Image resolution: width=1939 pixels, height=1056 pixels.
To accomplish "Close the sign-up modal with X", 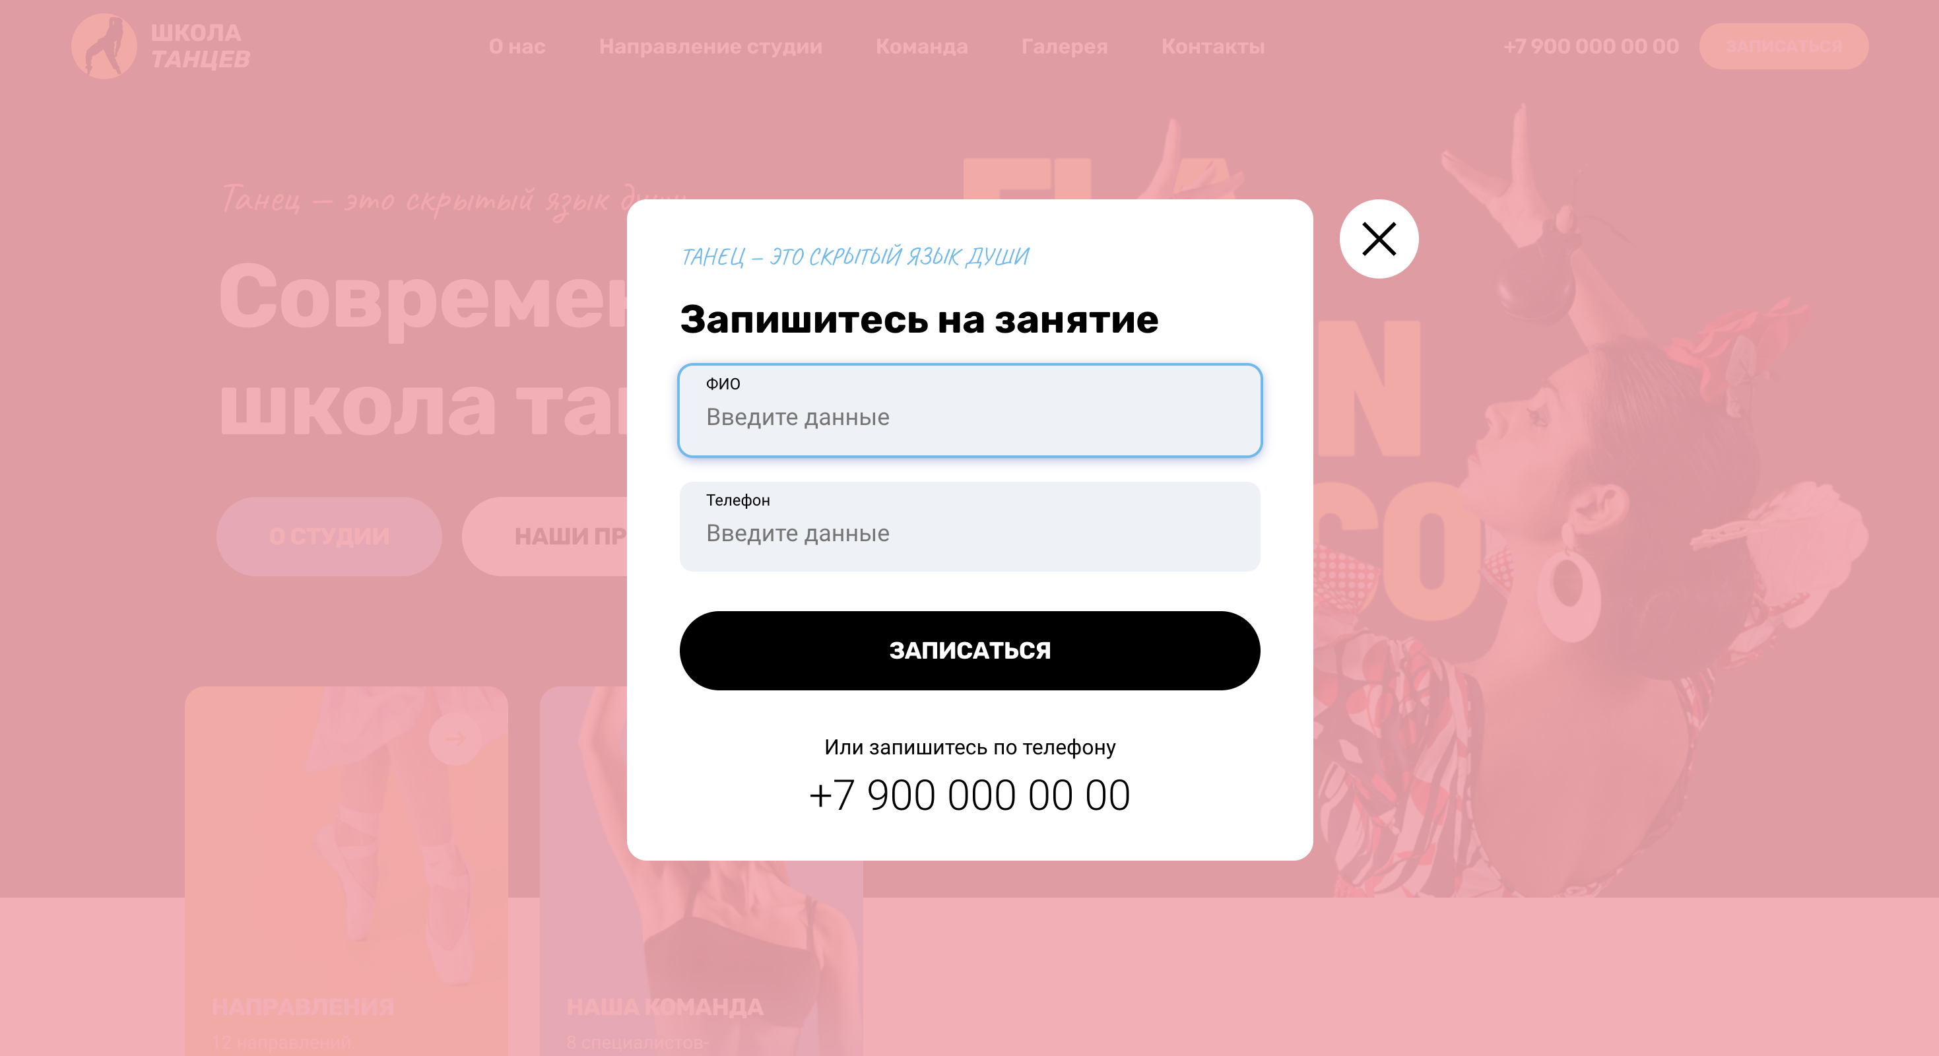I will coord(1378,239).
